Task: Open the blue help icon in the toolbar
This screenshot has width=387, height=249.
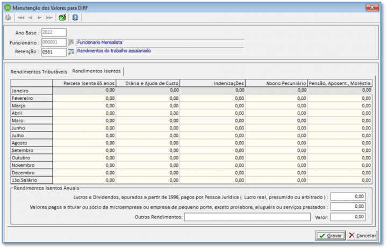Action: click(75, 17)
